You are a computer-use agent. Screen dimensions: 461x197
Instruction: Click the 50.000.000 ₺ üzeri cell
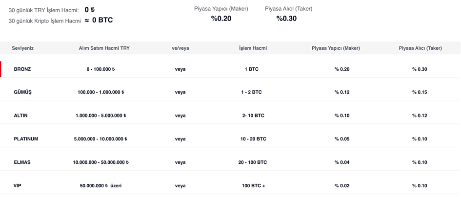coord(101,186)
